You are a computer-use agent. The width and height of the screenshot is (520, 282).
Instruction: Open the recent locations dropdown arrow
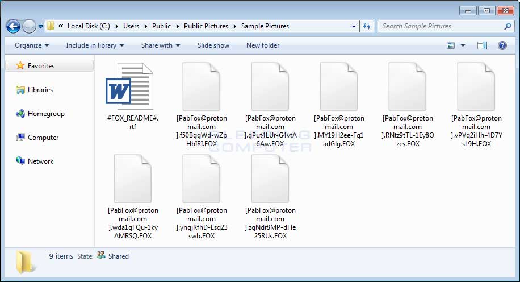point(40,26)
